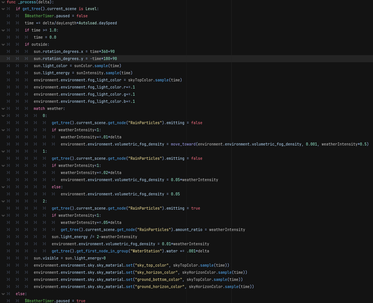Collapse the match case '1:' block
Viewport: 373px width, 303px height.
point(3,151)
